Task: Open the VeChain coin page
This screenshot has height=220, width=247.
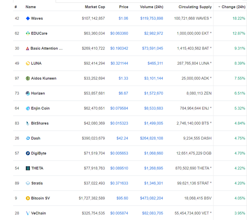Action: pos(39,213)
